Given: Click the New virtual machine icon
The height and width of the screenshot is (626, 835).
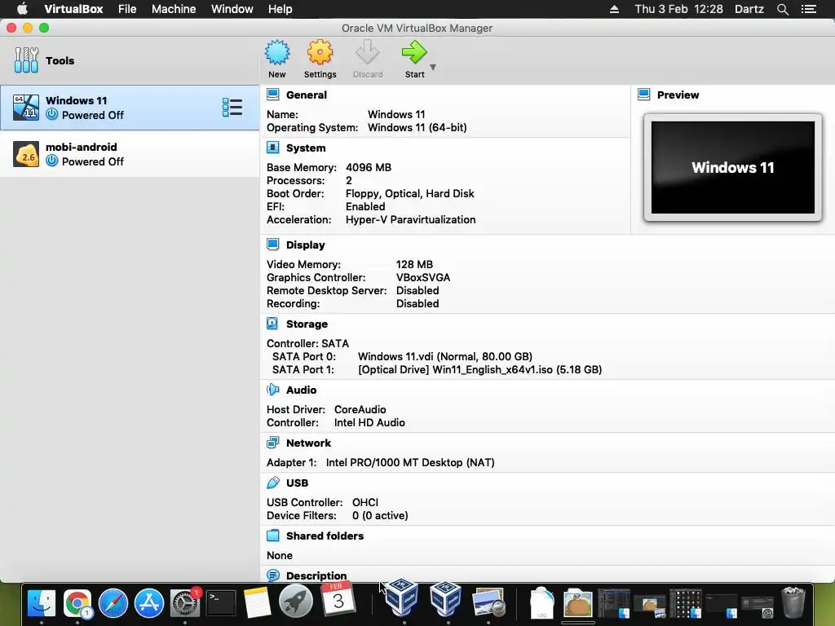Looking at the screenshot, I should tap(277, 53).
